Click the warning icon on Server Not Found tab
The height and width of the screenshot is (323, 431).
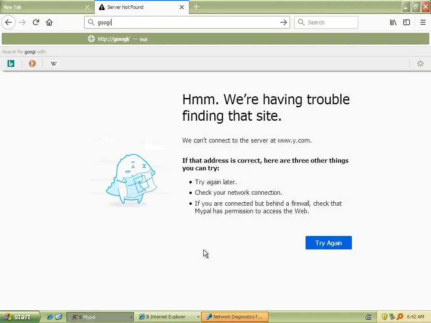pyautogui.click(x=102, y=7)
